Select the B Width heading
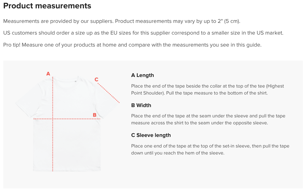Viewport: 307px width, 191px height. (141, 105)
